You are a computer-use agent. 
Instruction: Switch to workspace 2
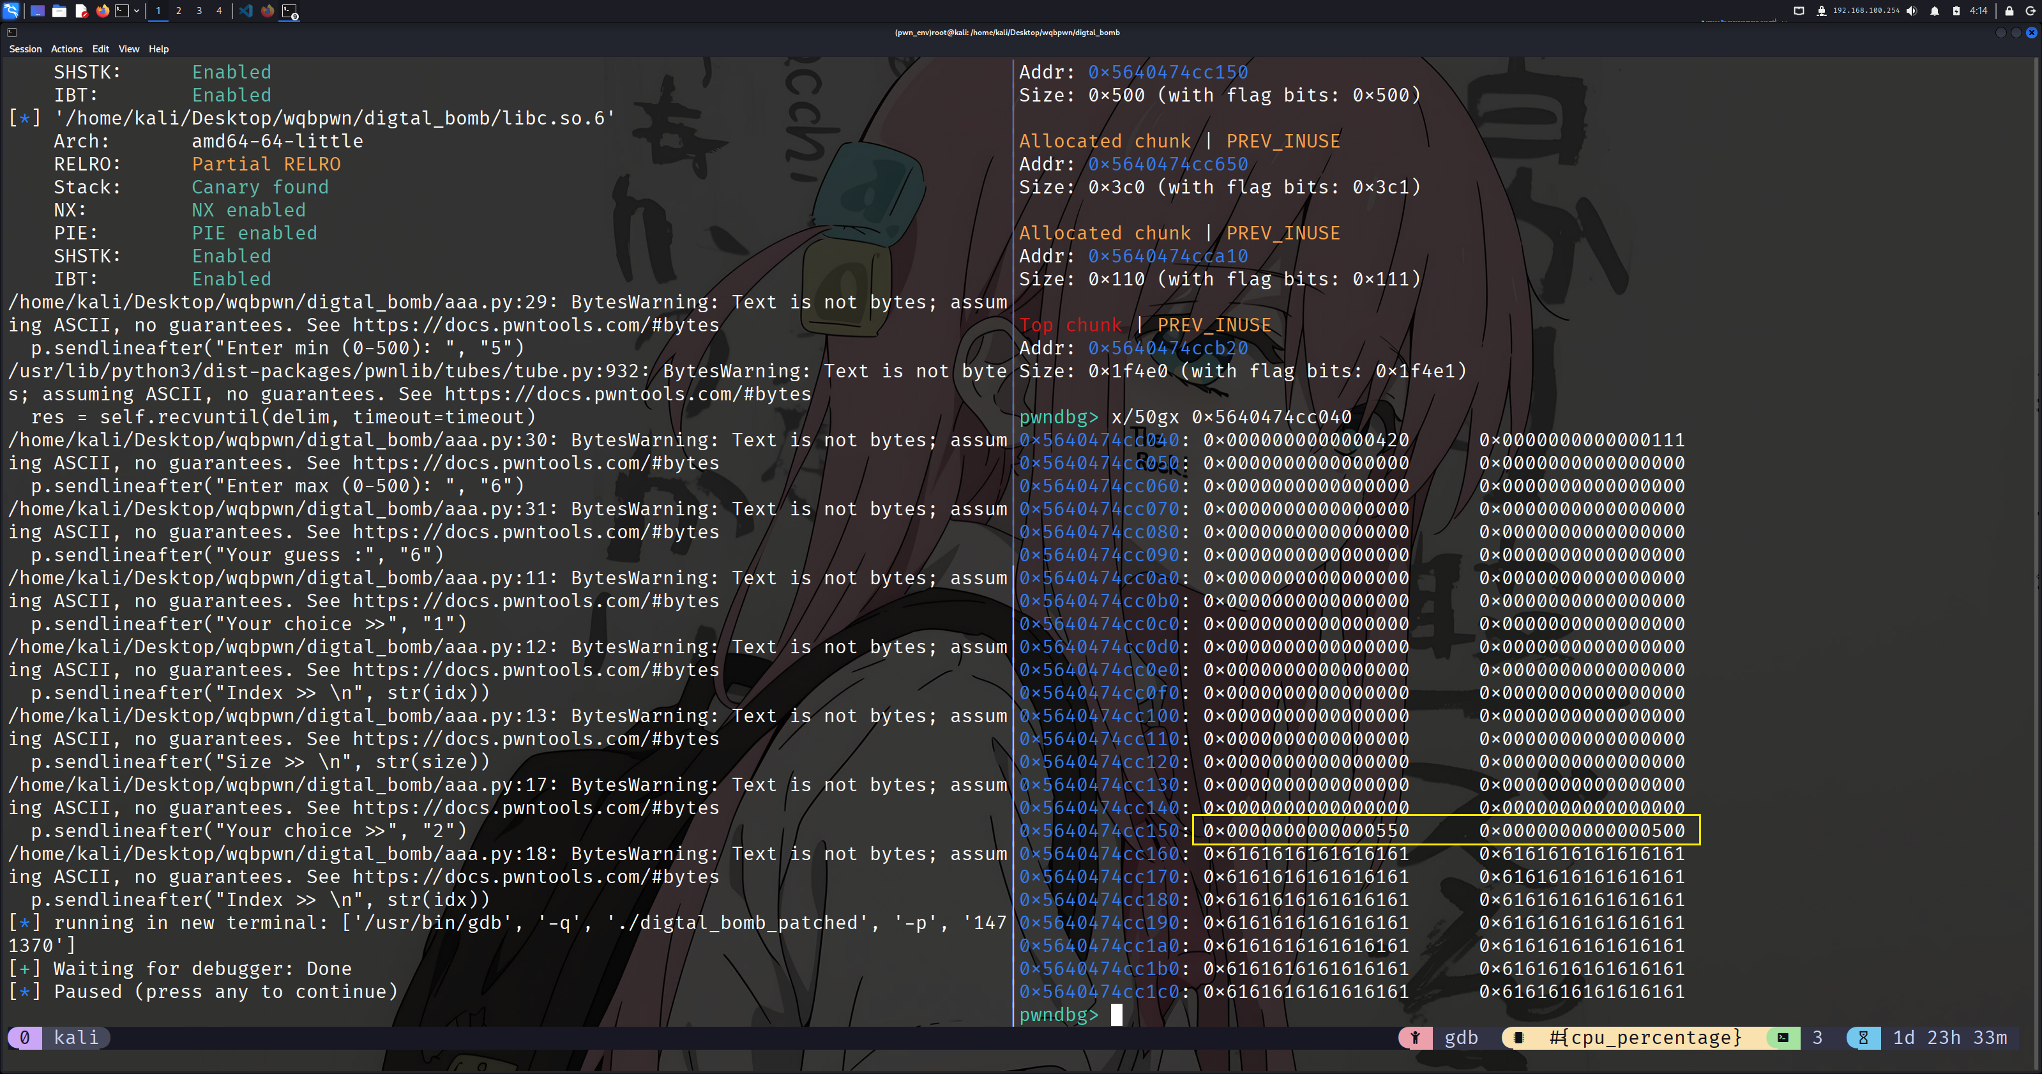click(x=178, y=11)
